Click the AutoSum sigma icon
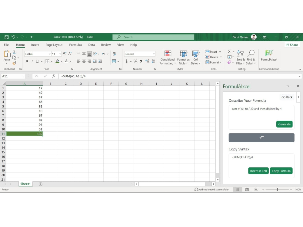The height and width of the screenshot is (227, 303). click(229, 51)
